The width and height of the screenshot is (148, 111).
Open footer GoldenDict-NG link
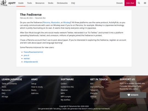coord(67,87)
